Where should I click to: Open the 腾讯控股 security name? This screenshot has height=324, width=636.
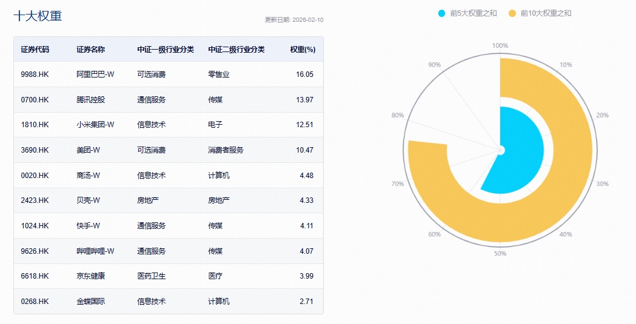[x=90, y=100]
